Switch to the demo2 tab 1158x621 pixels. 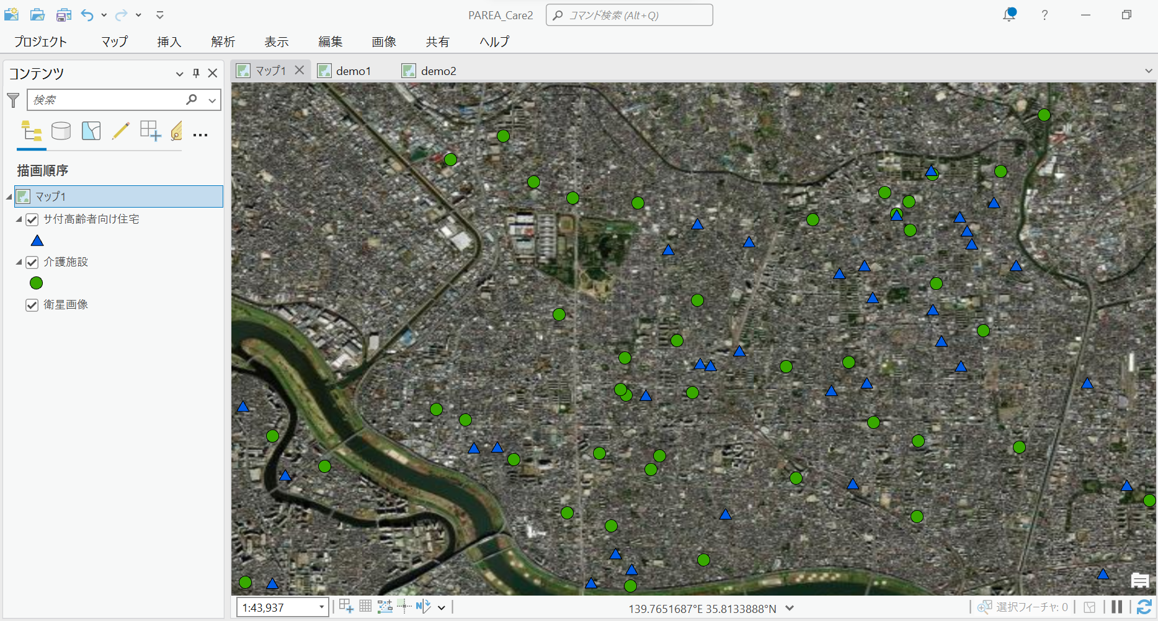coord(429,71)
